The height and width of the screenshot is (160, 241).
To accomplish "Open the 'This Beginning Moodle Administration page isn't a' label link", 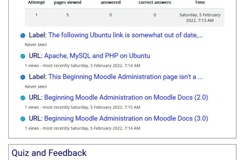I will pos(125,76).
